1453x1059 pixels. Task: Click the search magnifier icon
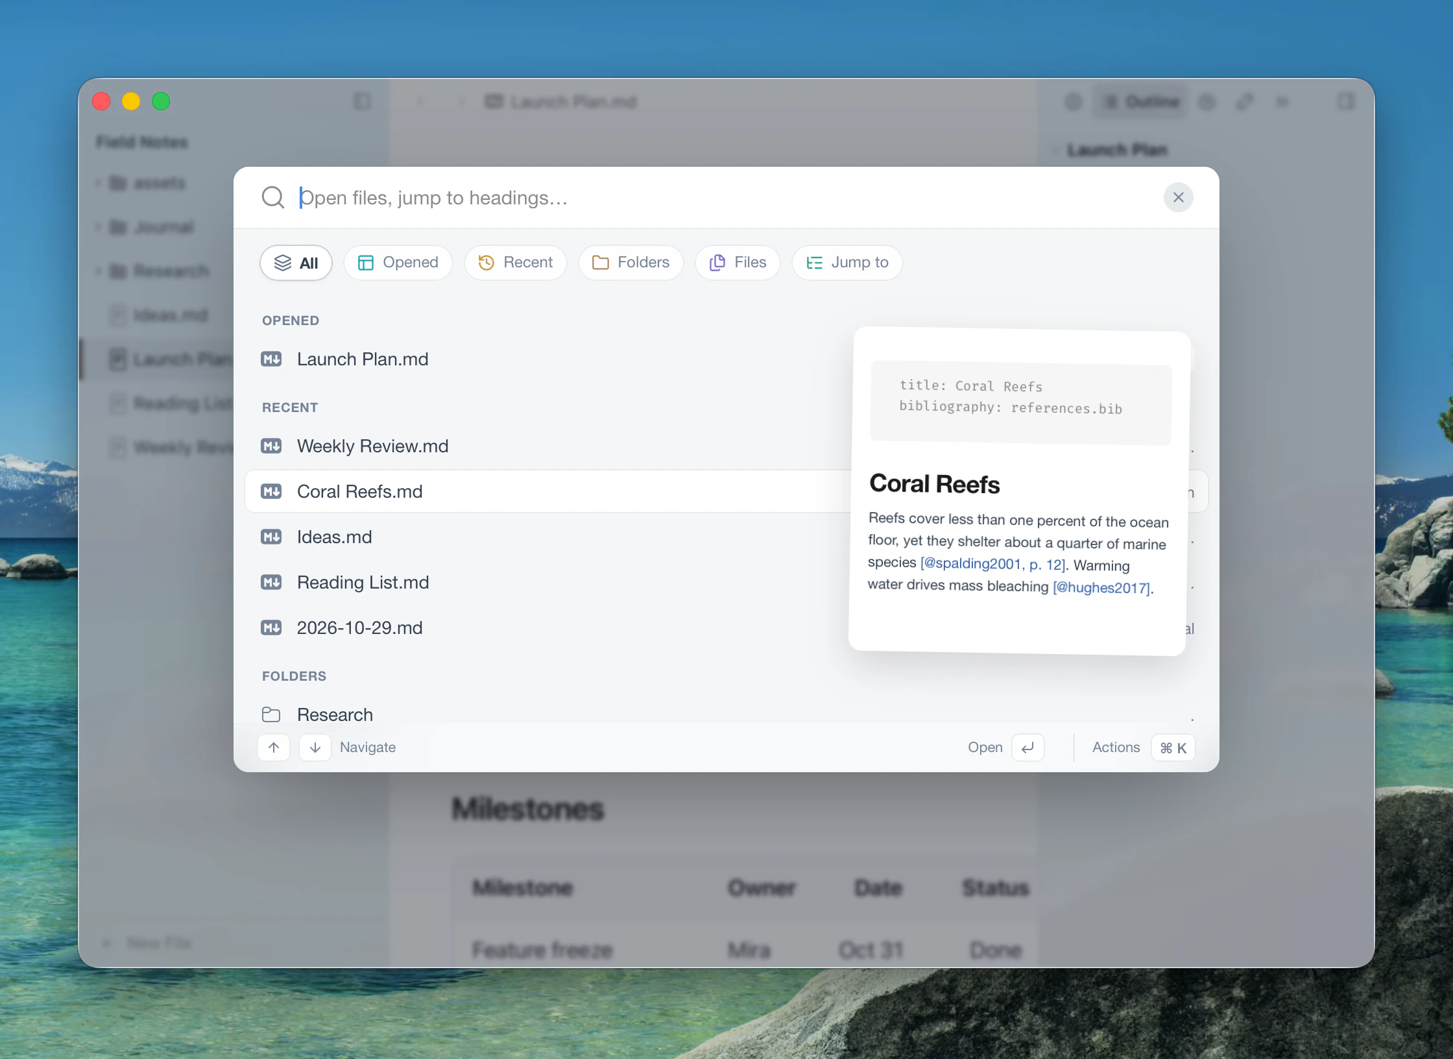pos(272,197)
